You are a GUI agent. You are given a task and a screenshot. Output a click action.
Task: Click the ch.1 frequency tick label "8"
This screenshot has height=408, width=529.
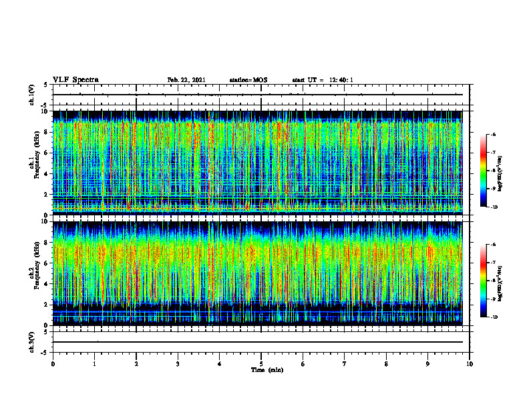click(47, 132)
